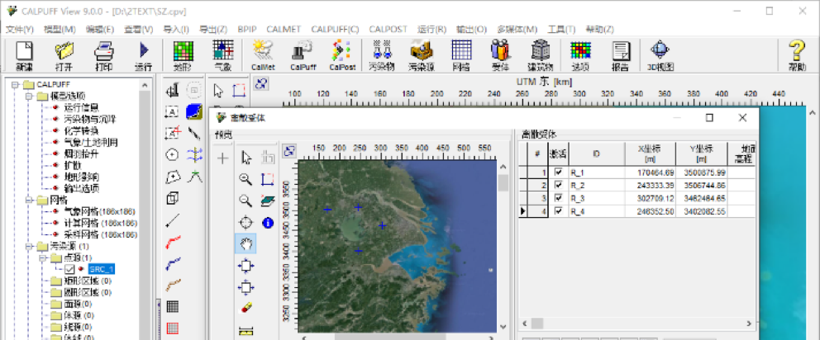
Task: Toggle the SRC_1 source checkbox
Action: click(x=69, y=269)
